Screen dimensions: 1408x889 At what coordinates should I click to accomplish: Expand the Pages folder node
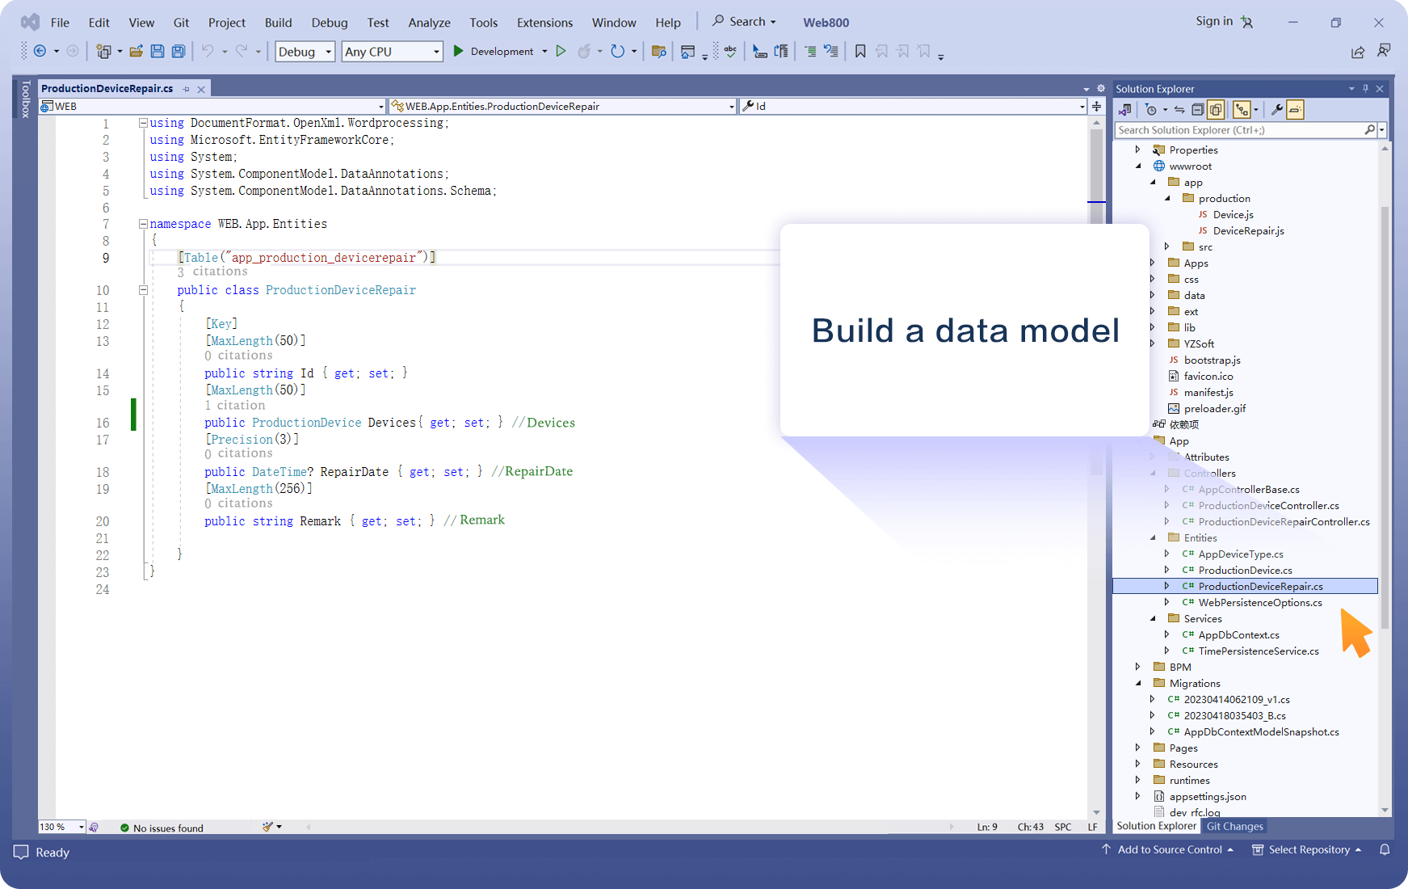1138,748
